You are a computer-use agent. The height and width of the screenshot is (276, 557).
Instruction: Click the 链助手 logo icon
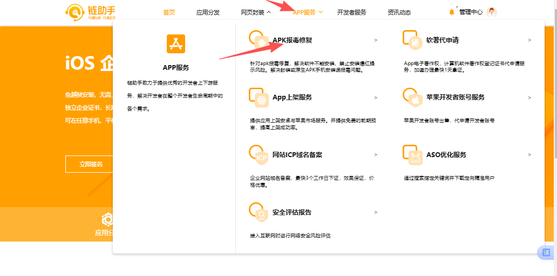point(74,11)
